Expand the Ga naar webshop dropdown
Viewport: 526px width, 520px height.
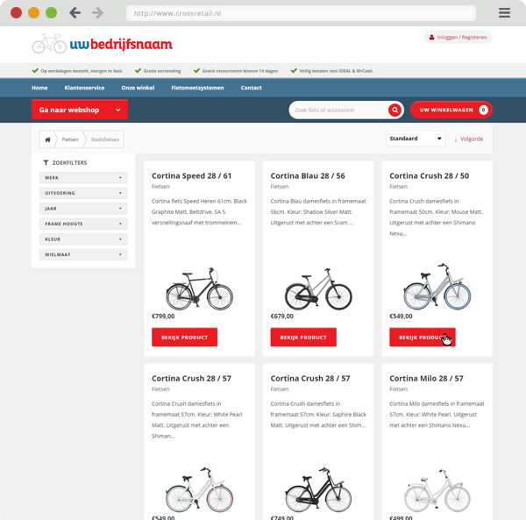pos(80,110)
